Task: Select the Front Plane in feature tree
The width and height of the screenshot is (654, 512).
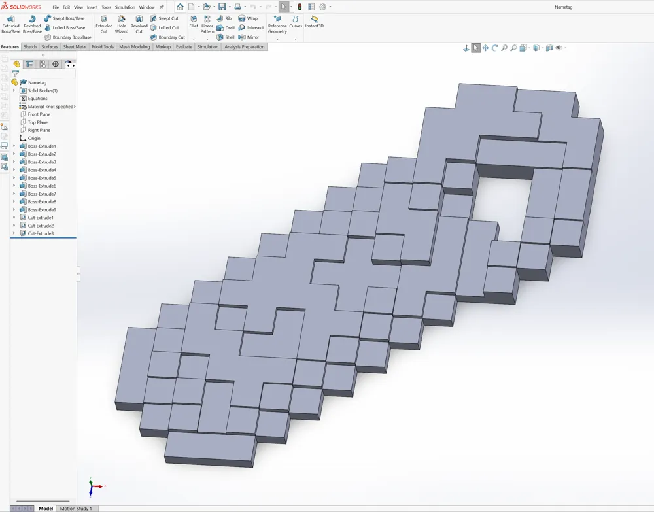Action: (x=35, y=114)
